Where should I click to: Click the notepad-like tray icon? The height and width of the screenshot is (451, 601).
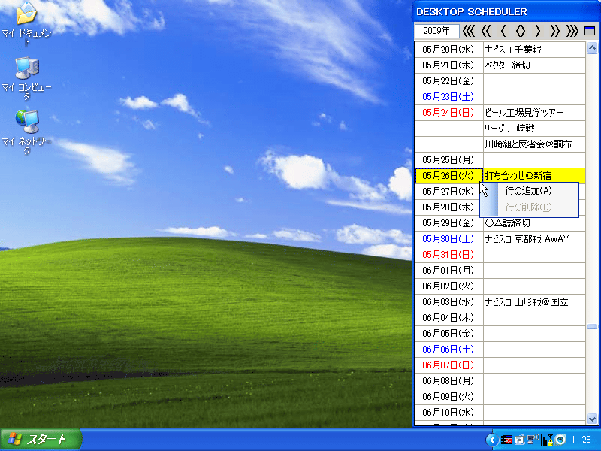pyautogui.click(x=520, y=440)
